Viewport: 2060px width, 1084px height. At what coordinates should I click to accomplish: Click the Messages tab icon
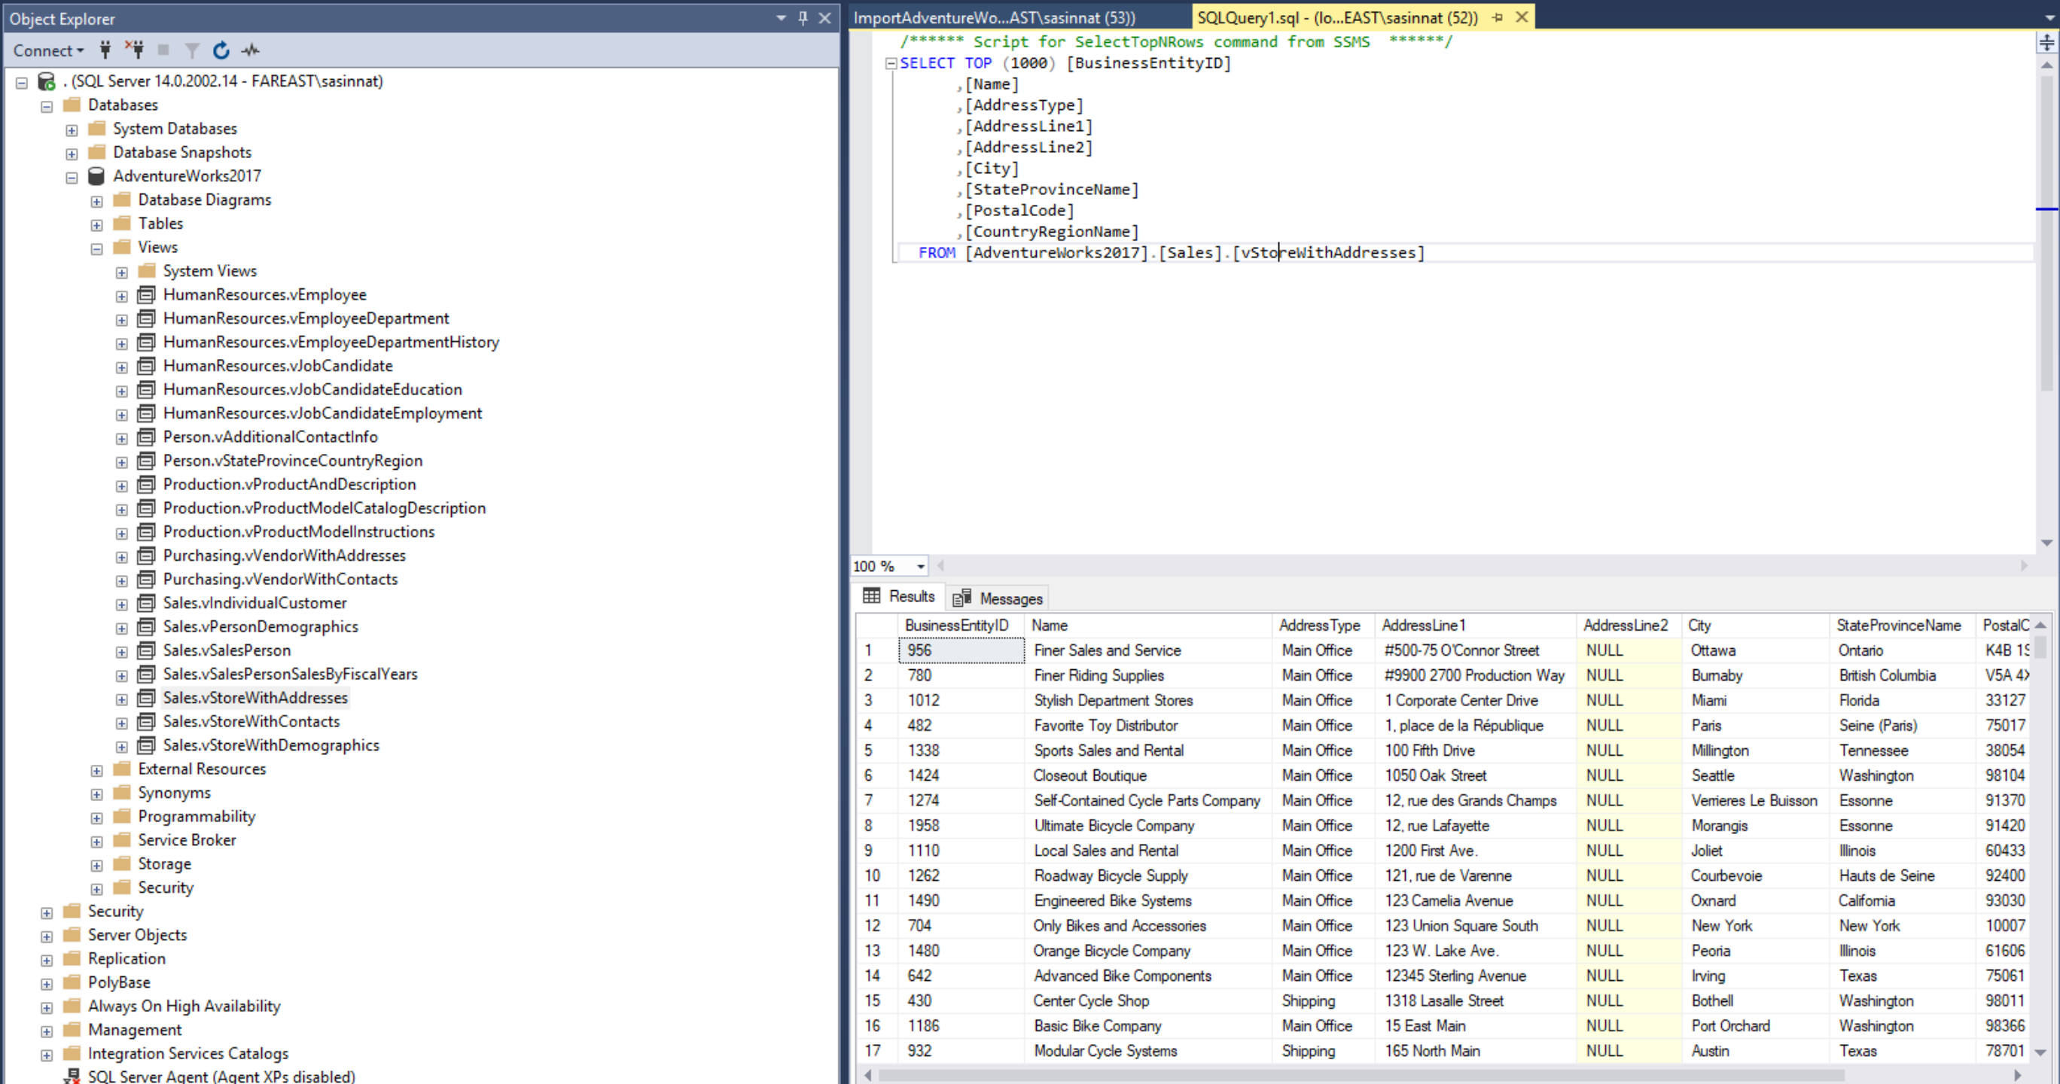tap(962, 598)
